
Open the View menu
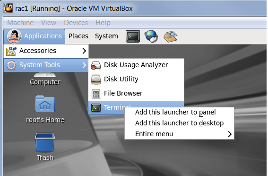coord(49,23)
